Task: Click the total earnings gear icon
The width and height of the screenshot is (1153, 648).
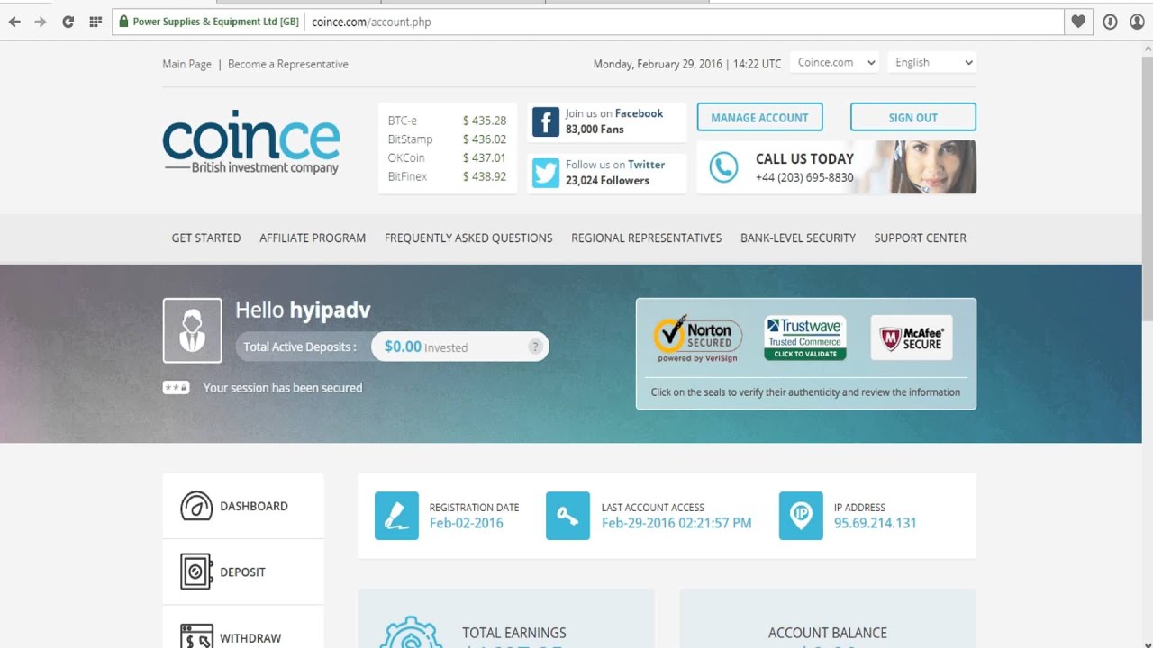Action: point(411,632)
